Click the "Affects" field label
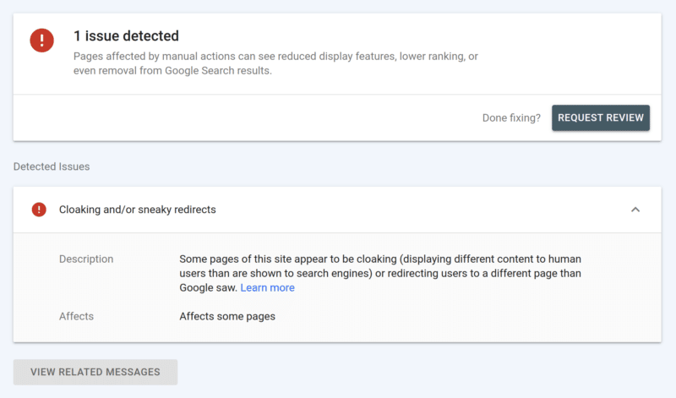Viewport: 676px width, 398px height. pyautogui.click(x=76, y=317)
